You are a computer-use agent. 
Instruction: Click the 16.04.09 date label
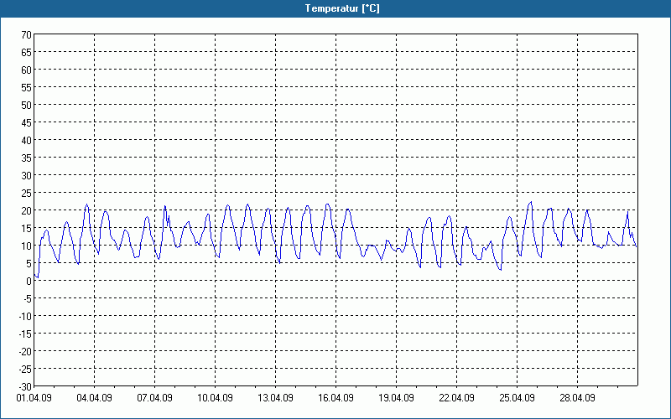tap(336, 398)
